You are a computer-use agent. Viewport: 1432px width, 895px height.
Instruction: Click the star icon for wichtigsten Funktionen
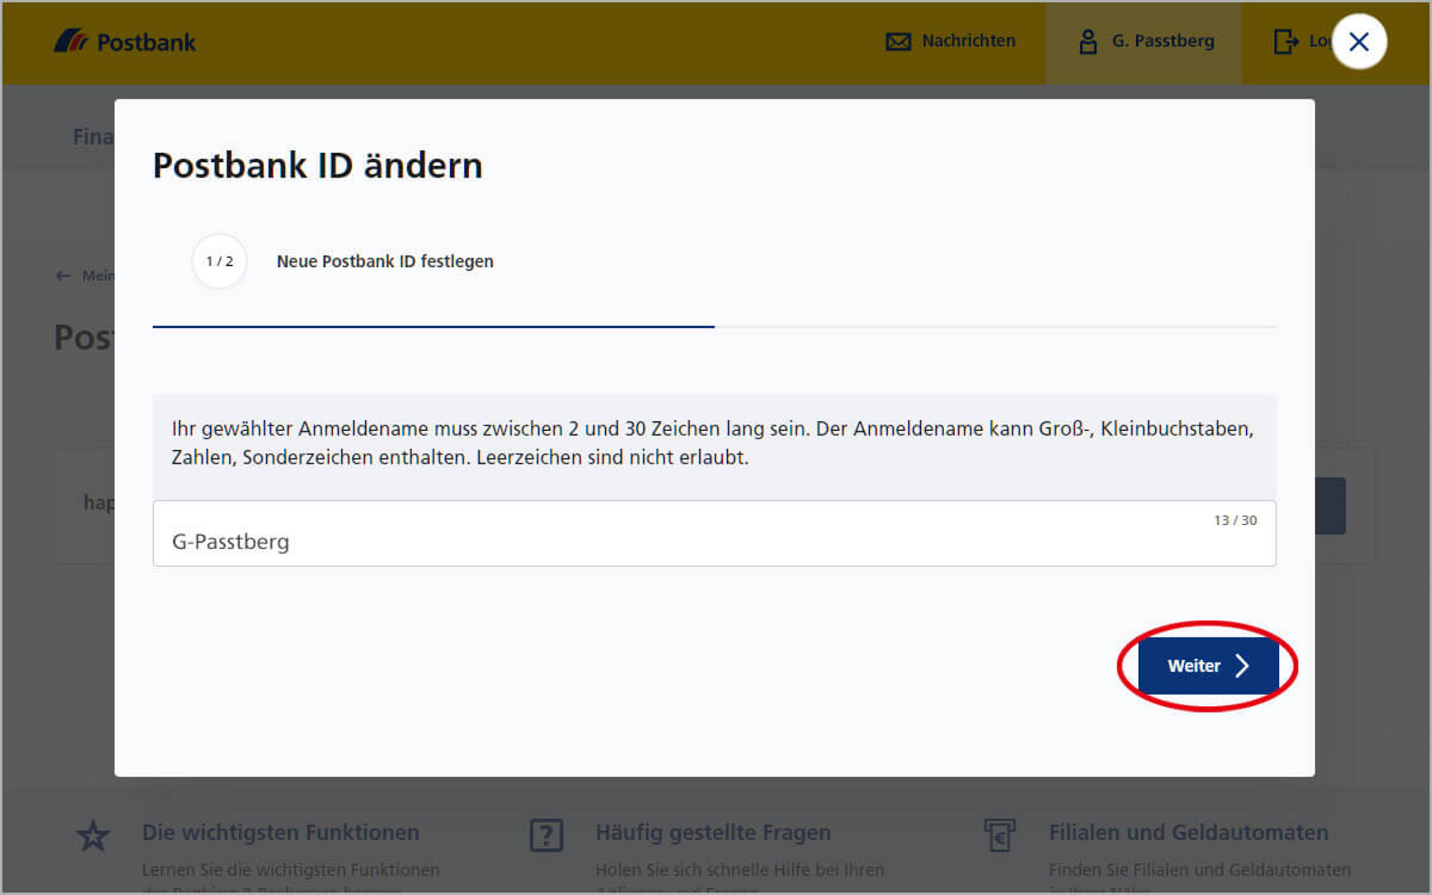pos(93,835)
